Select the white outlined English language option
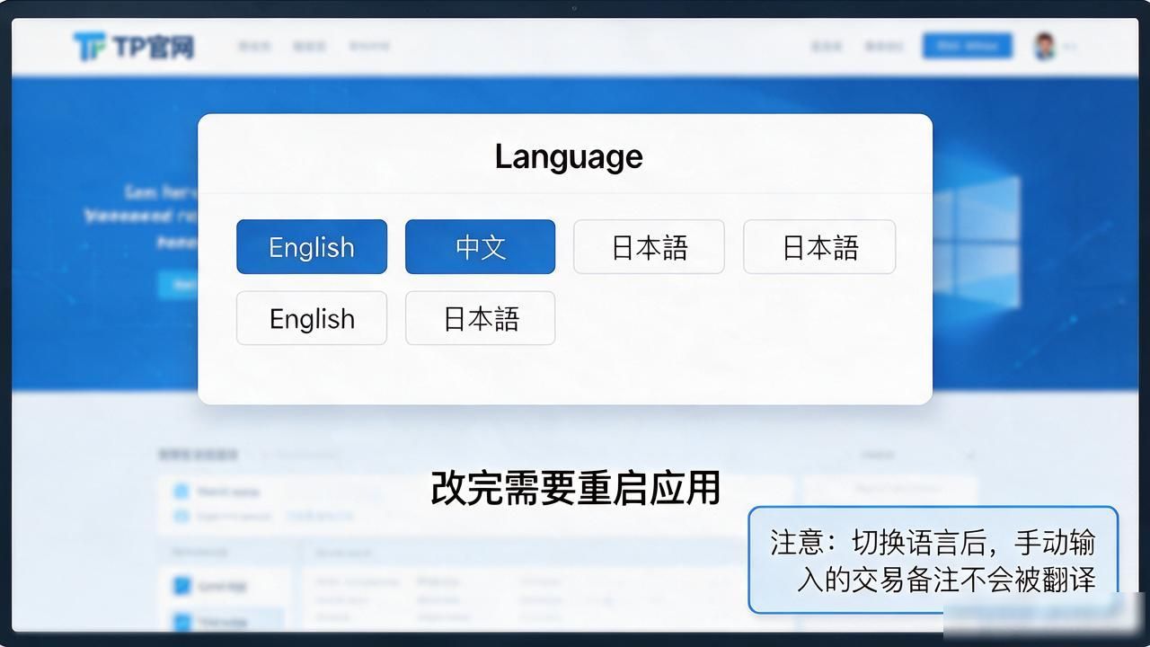Screen dimensions: 1150x647 click(x=312, y=318)
